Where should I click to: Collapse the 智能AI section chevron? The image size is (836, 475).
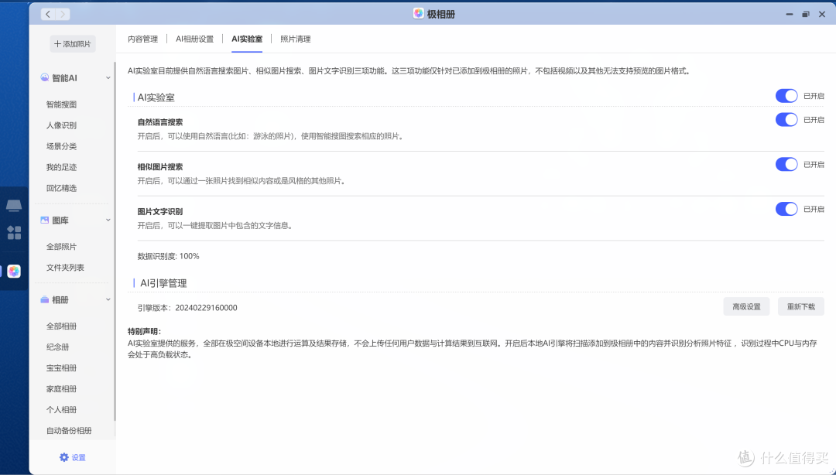(108, 78)
